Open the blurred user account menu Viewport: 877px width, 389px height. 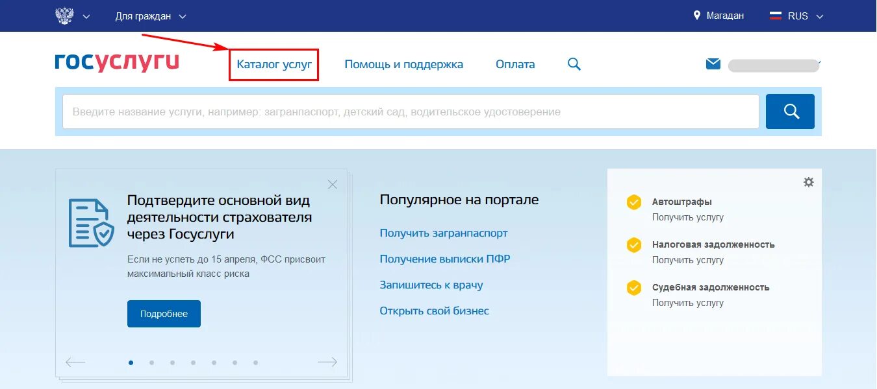[x=774, y=65]
